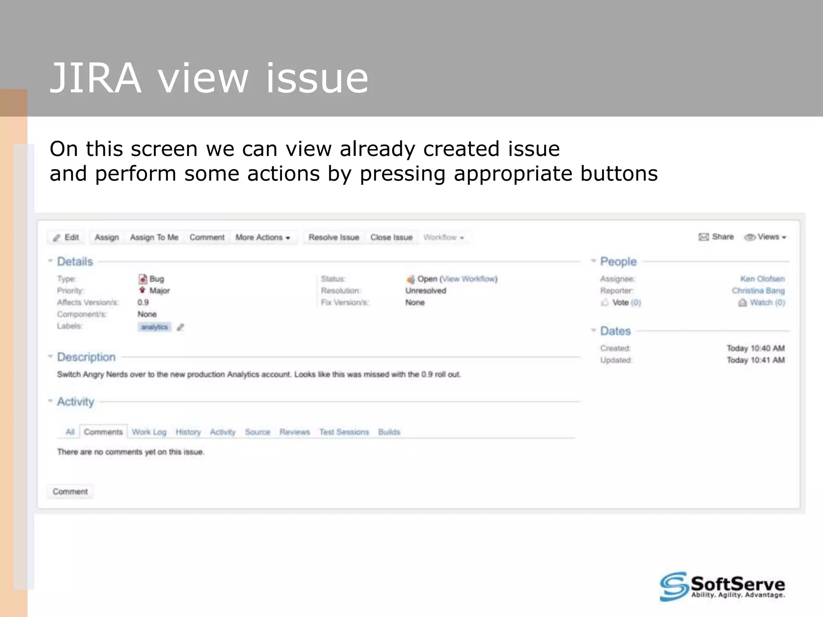Click Today 10:41 AM updated date
This screenshot has width=823, height=617.
click(755, 360)
